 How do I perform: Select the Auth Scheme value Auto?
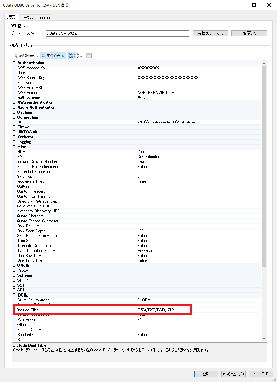pos(141,97)
